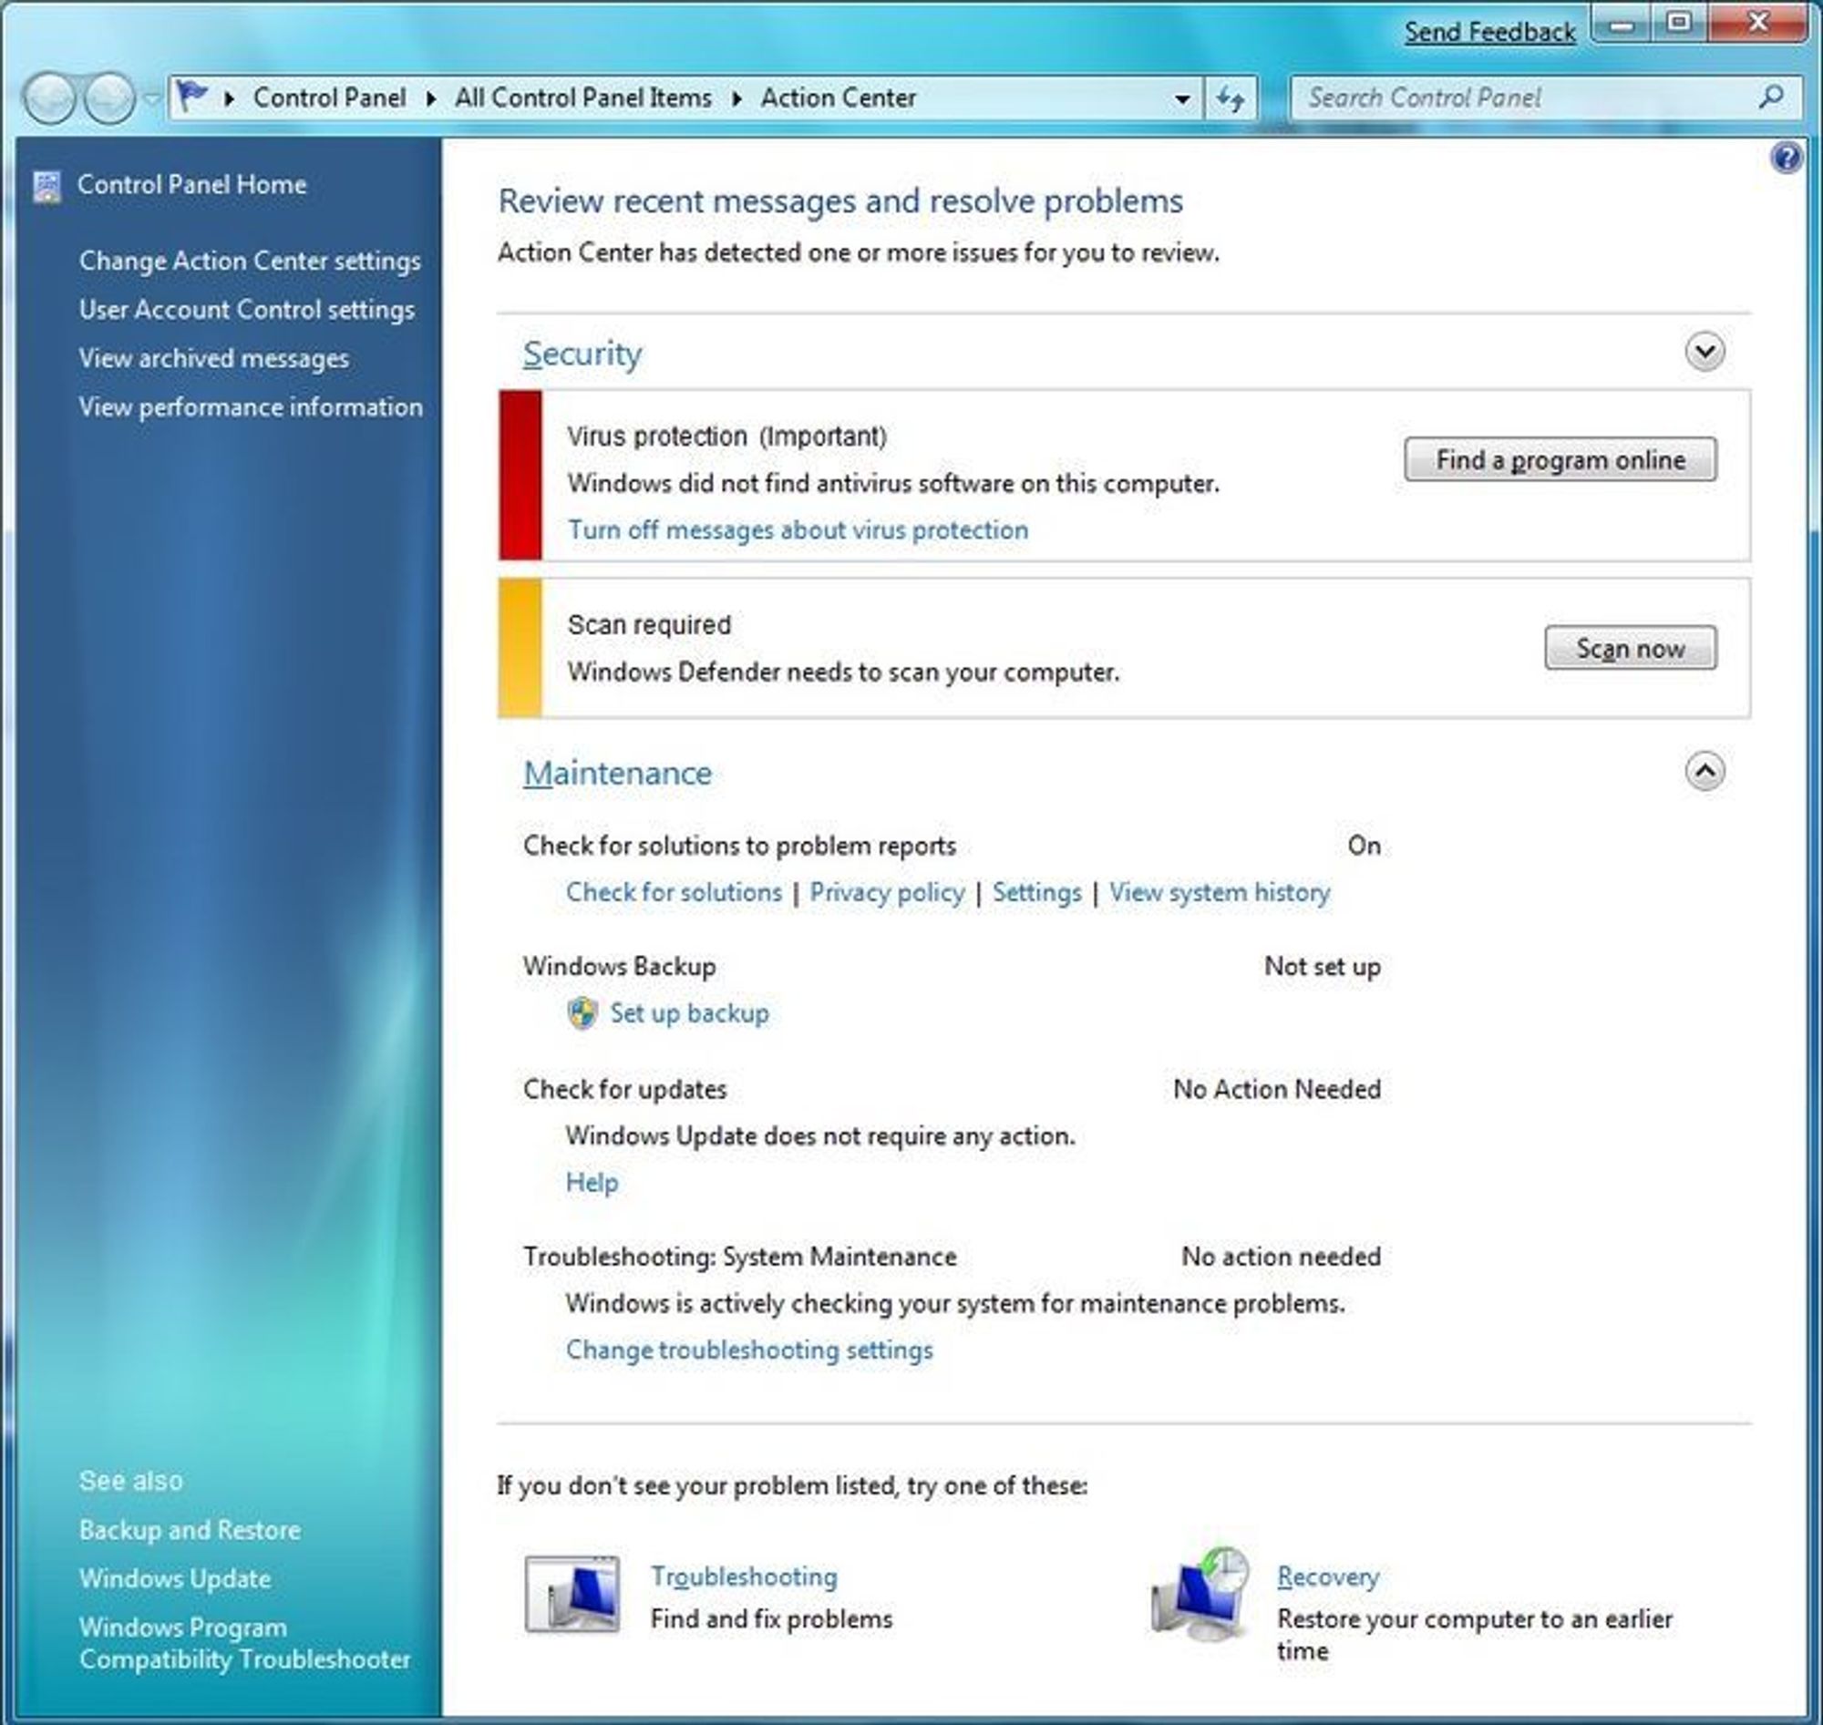This screenshot has width=1823, height=1725.
Task: Open arrow dropdown before Control Panel breadcrumb
Action: [230, 98]
